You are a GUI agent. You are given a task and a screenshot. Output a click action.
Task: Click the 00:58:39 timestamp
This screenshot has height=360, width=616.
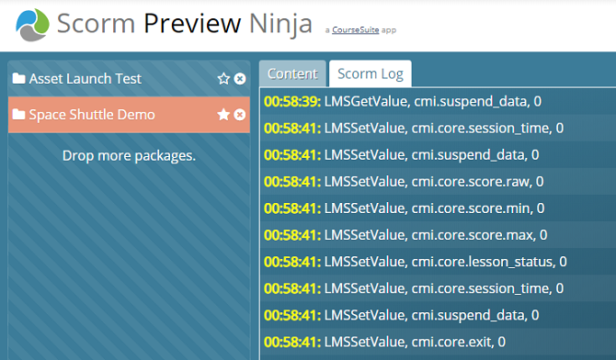(x=292, y=102)
